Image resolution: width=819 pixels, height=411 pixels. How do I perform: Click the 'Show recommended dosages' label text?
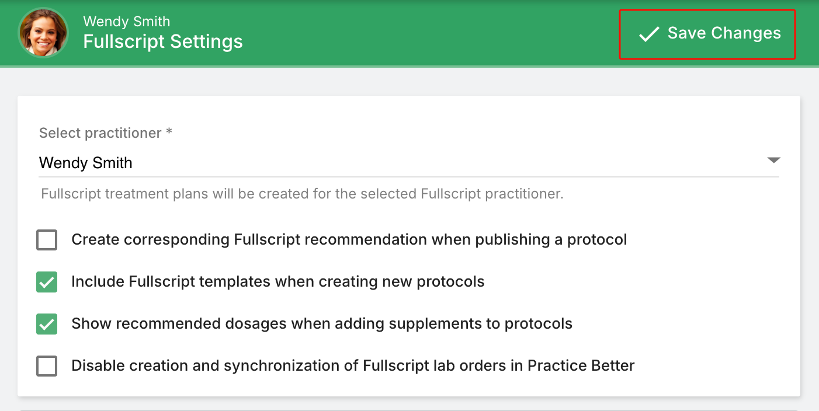pyautogui.click(x=321, y=324)
